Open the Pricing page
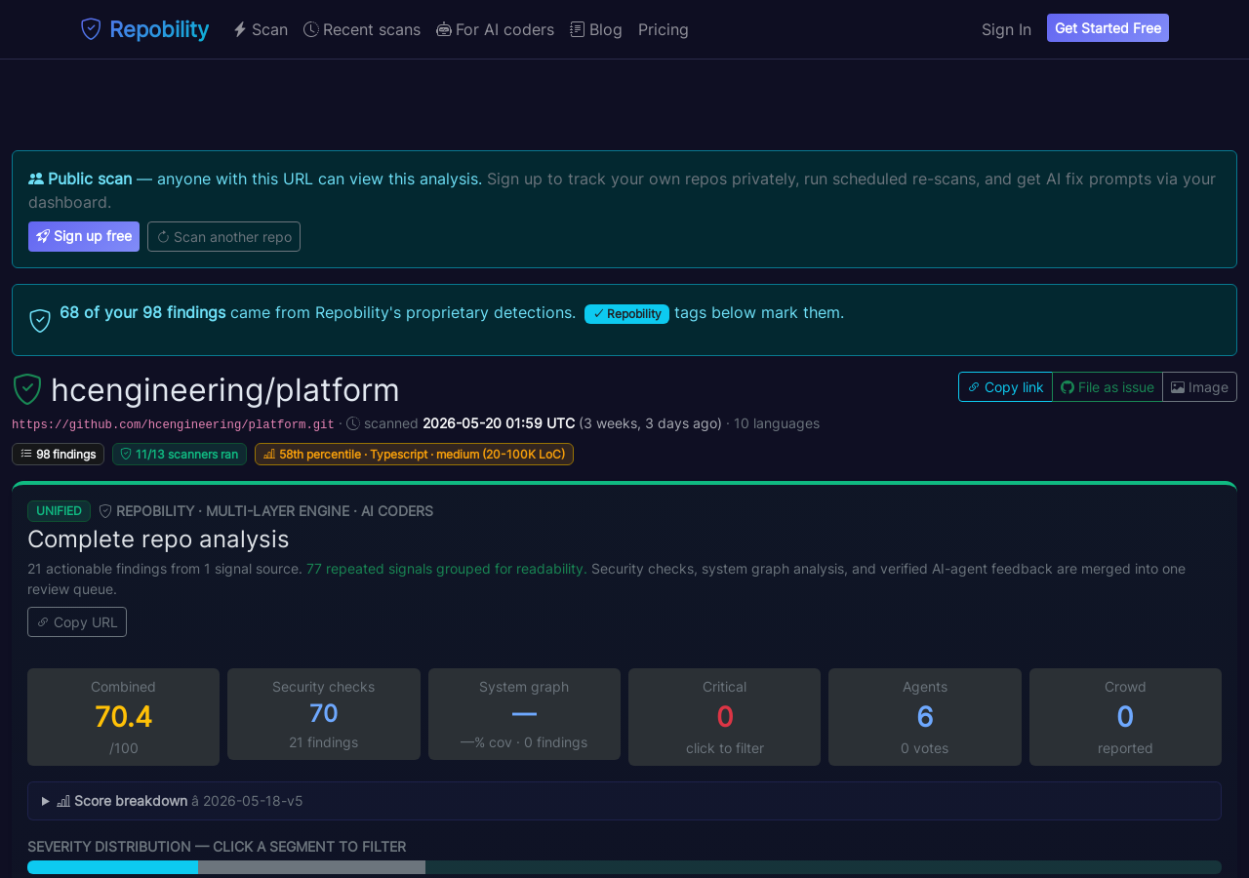 (x=664, y=29)
